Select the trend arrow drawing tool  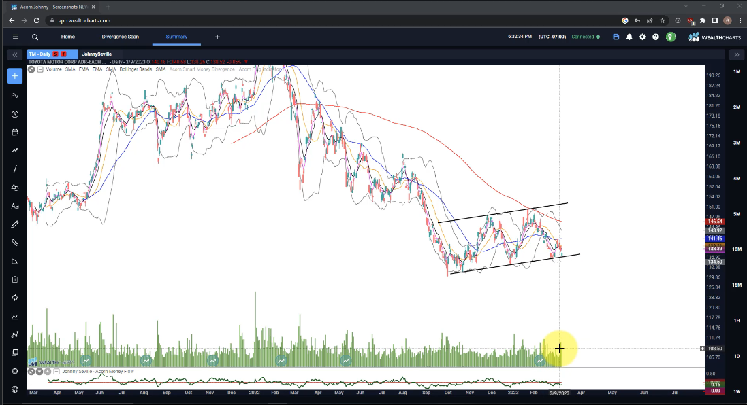15,151
